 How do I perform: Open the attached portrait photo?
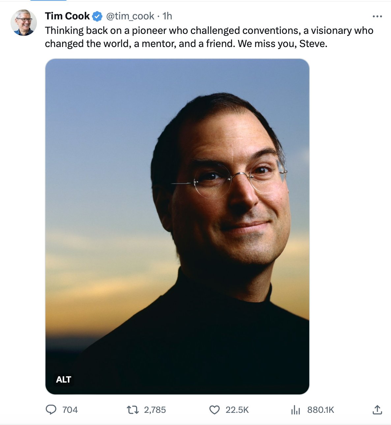coord(177,226)
